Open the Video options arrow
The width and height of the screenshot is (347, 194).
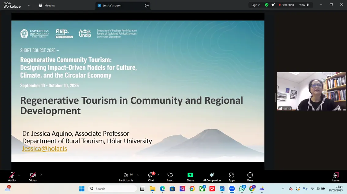pos(41,175)
